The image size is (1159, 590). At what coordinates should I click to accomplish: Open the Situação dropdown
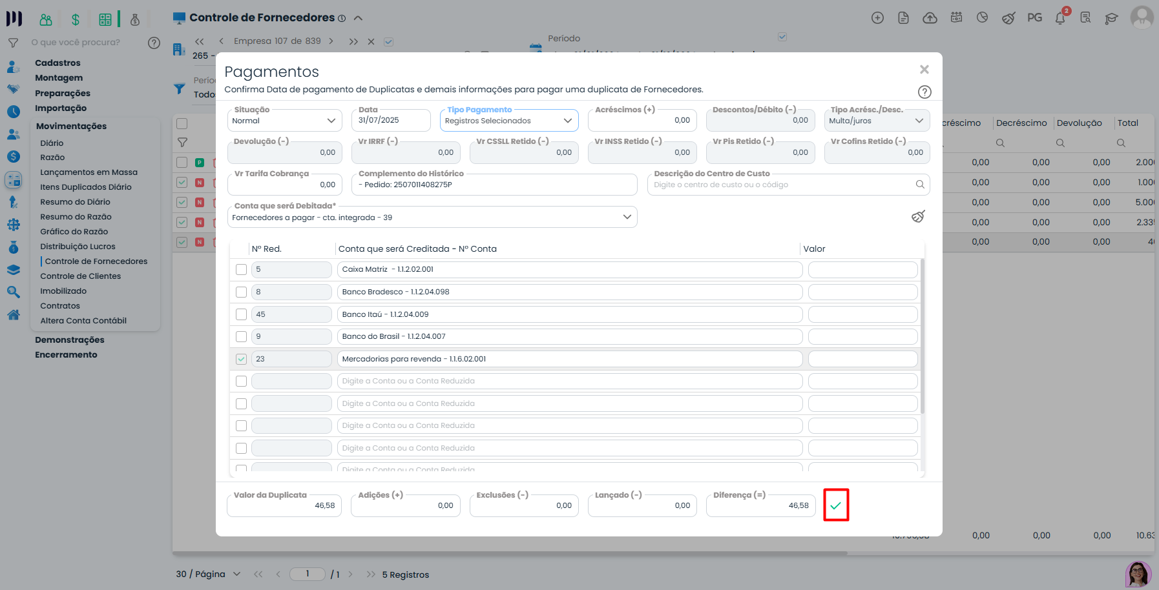coord(284,121)
